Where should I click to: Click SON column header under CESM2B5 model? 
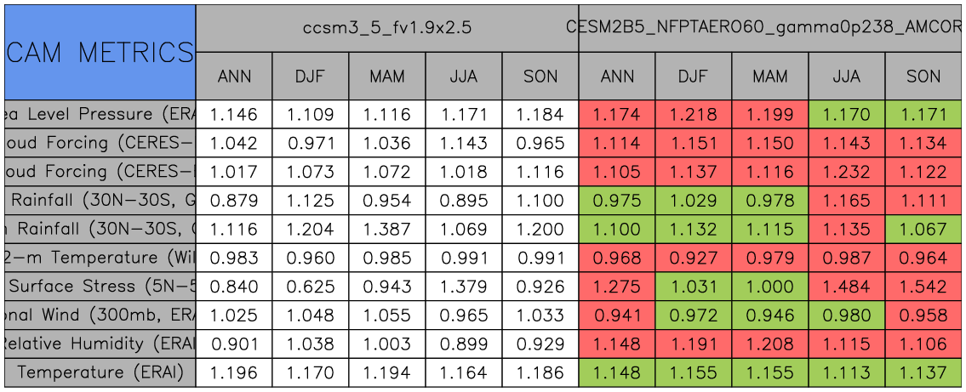923,77
